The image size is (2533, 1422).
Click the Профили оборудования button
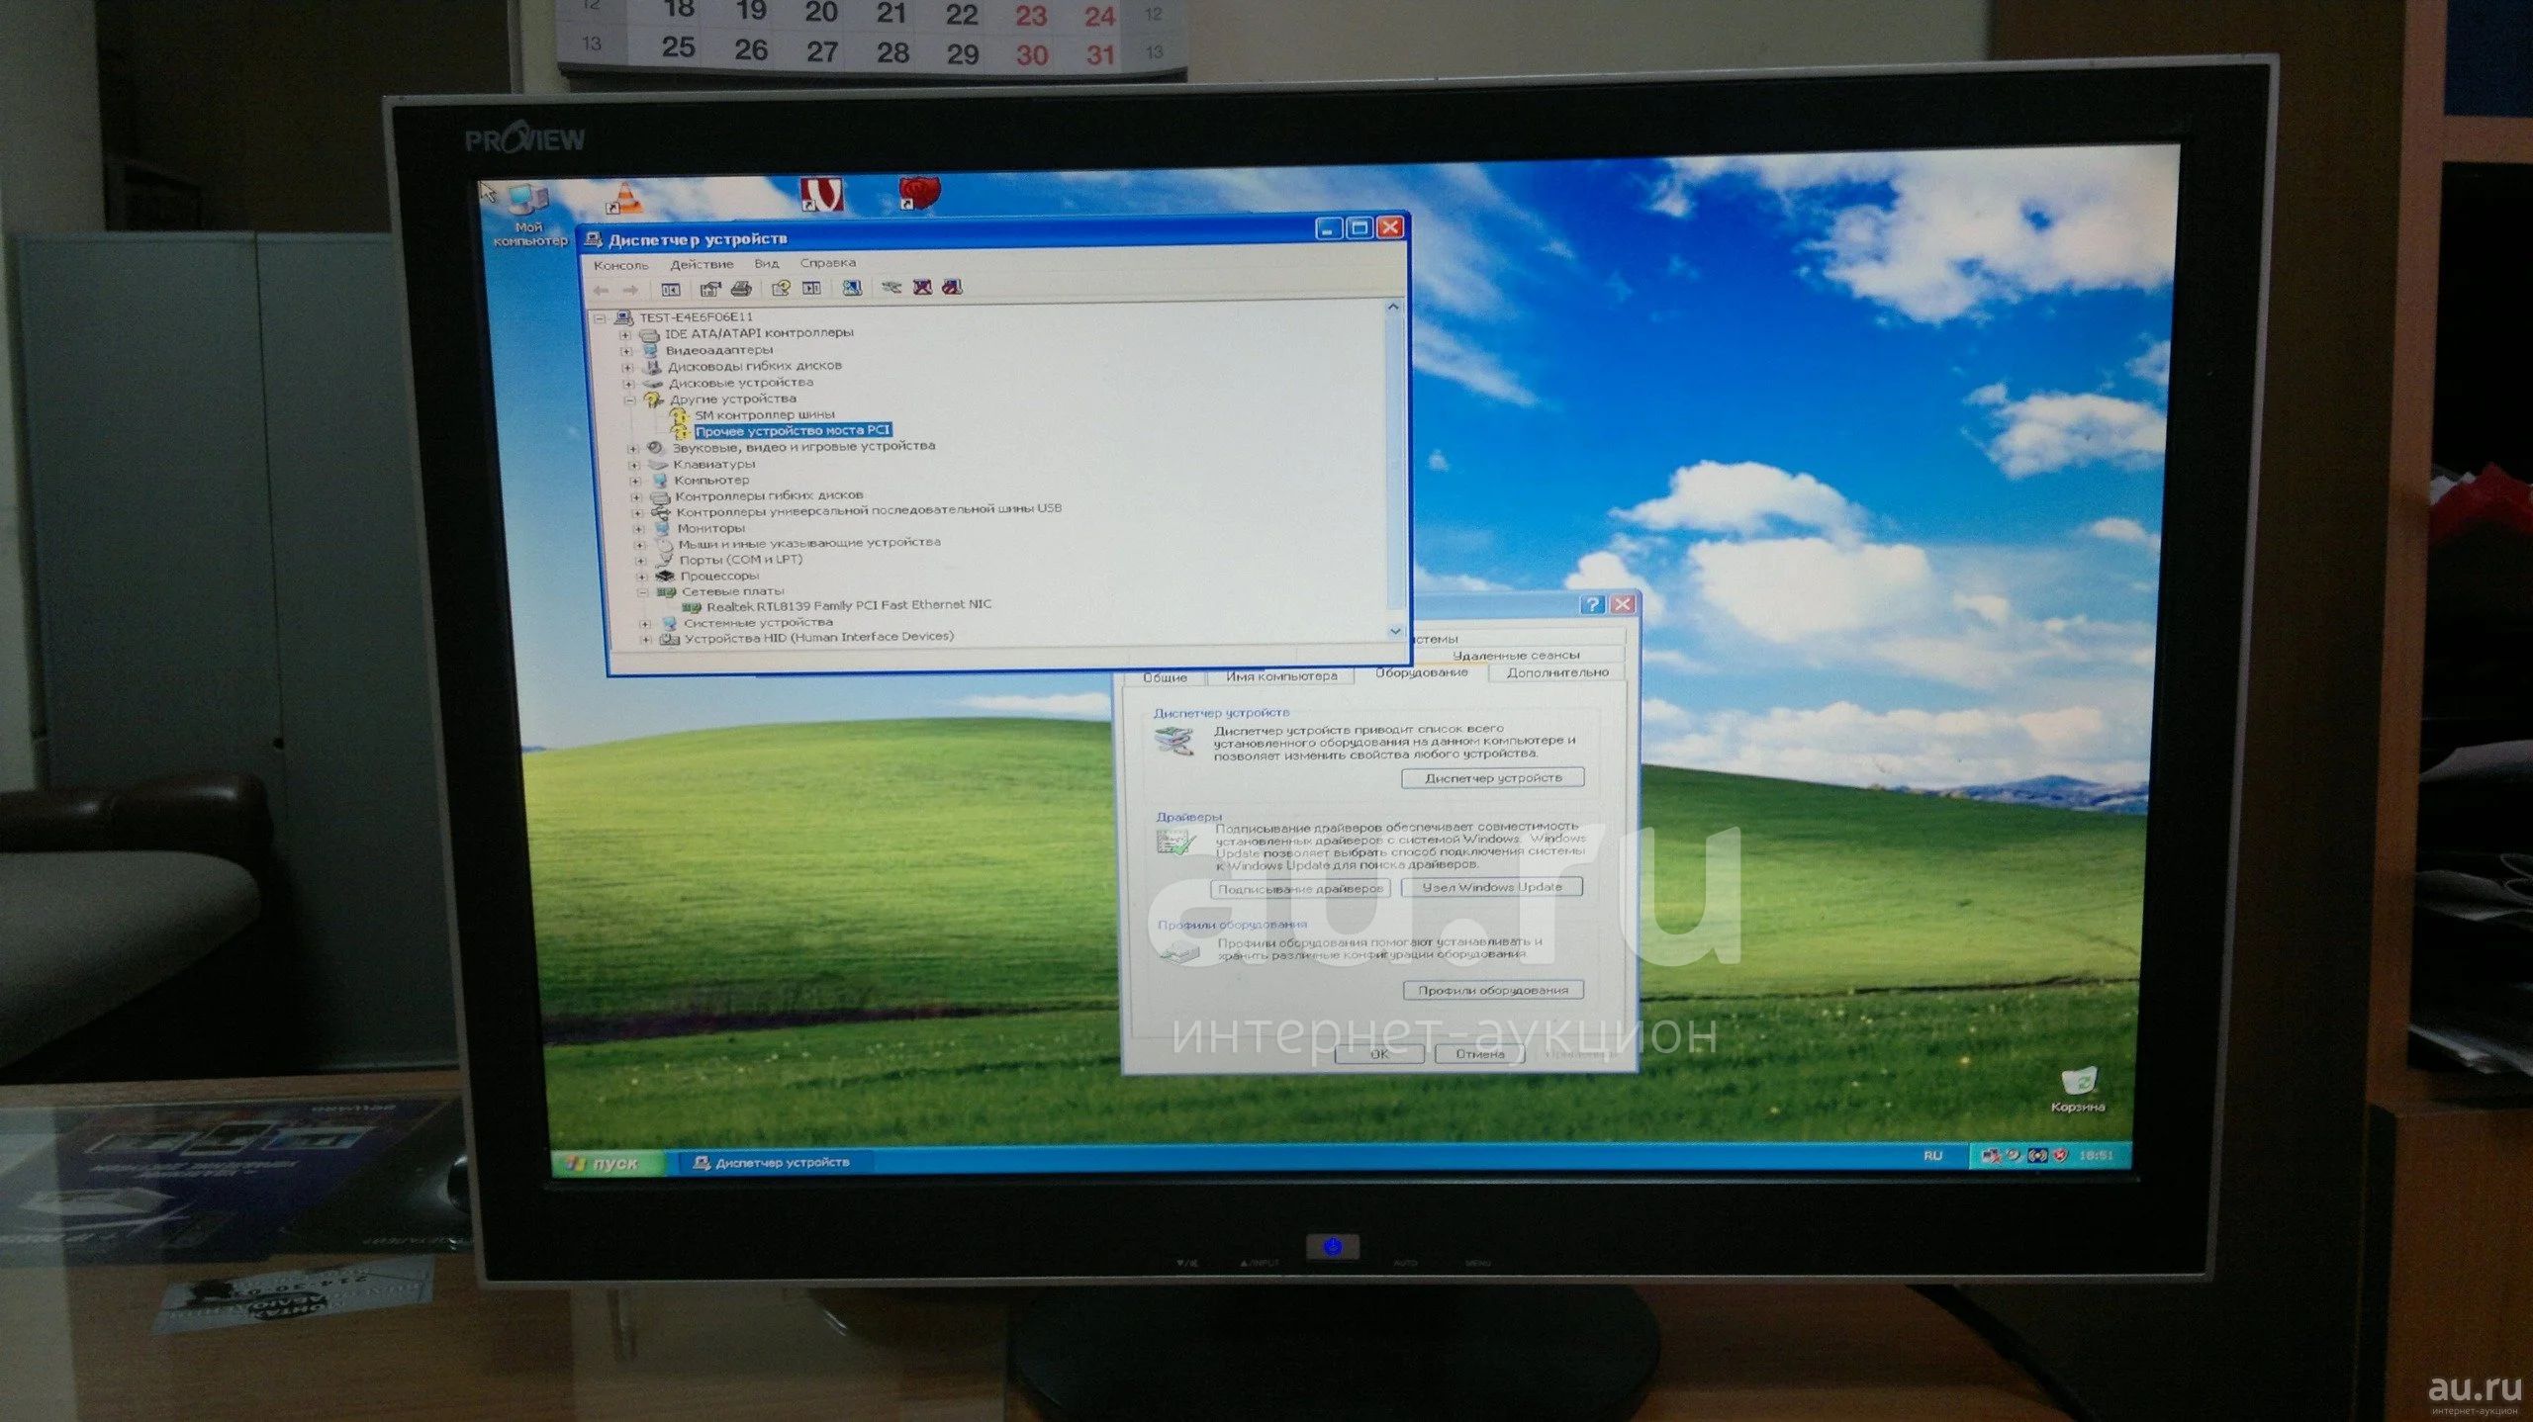pyautogui.click(x=1493, y=990)
